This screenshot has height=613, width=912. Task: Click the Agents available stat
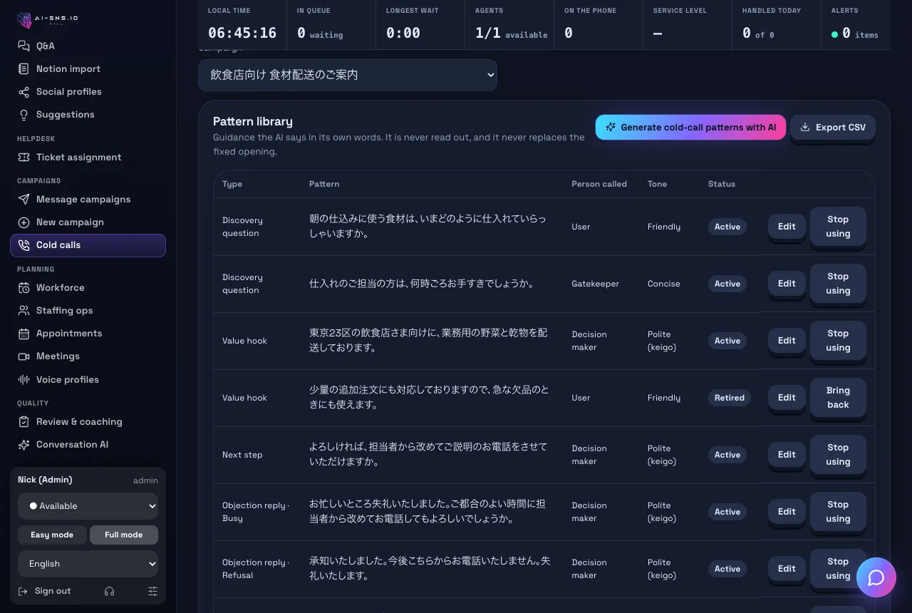coord(512,33)
